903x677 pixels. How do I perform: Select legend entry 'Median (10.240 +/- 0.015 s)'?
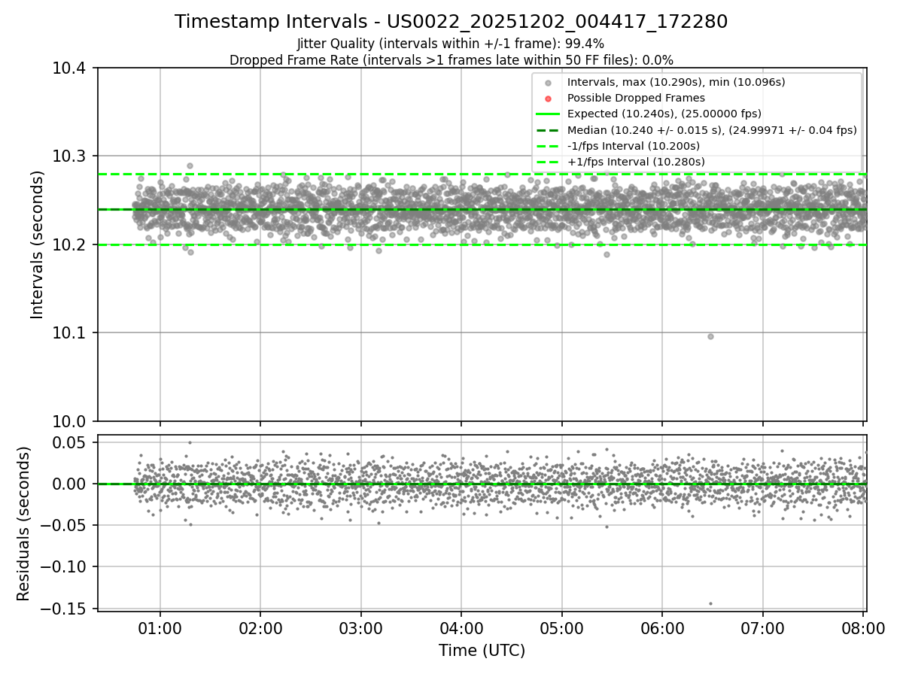712,130
